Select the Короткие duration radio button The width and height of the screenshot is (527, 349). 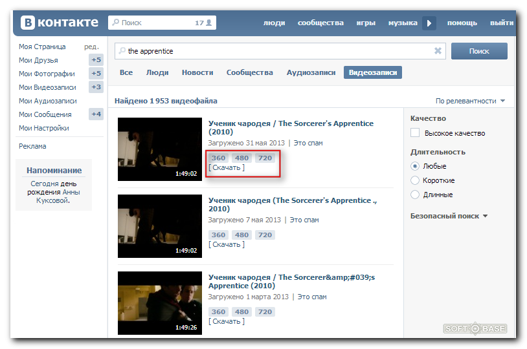tap(415, 180)
